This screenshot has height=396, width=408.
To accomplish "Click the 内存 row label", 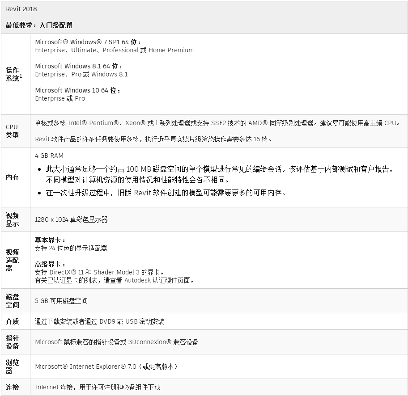I will 12,177.
